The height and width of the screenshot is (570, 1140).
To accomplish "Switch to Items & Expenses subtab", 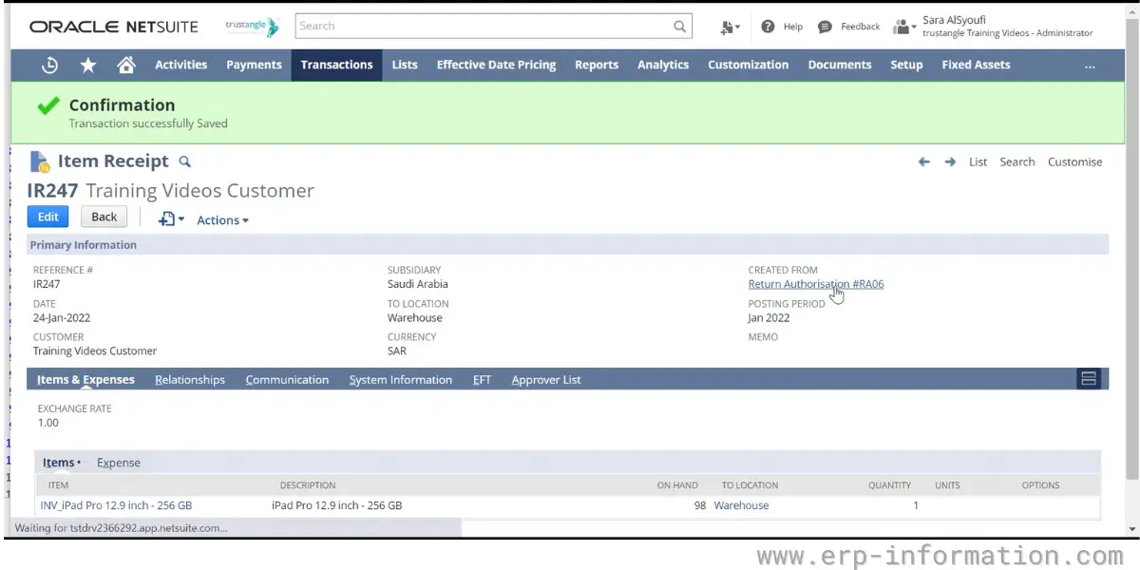I will tap(85, 380).
